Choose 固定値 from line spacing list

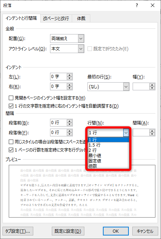pyautogui.click(x=108, y=161)
